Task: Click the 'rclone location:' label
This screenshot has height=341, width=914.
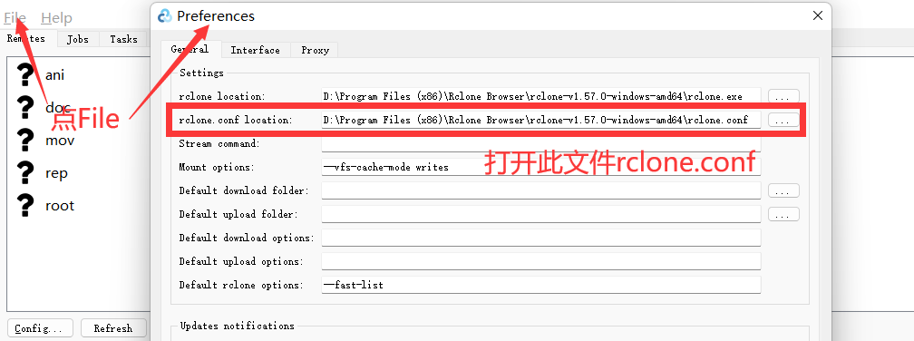Action: pyautogui.click(x=222, y=96)
